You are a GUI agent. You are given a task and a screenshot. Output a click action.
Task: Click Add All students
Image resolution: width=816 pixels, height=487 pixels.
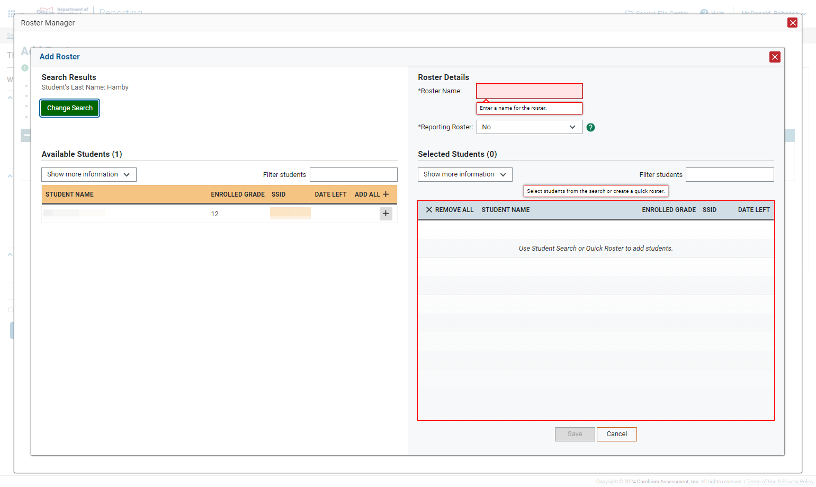click(x=372, y=194)
